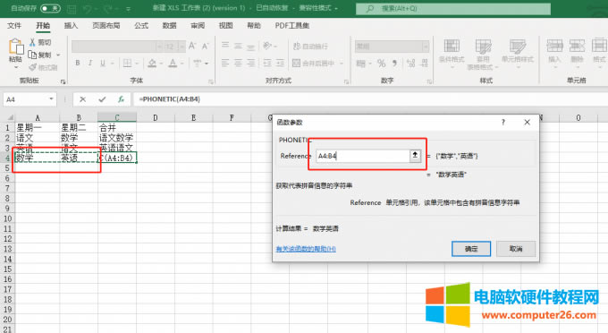
Task: Click the question mark help icon in dialog
Action: point(502,123)
